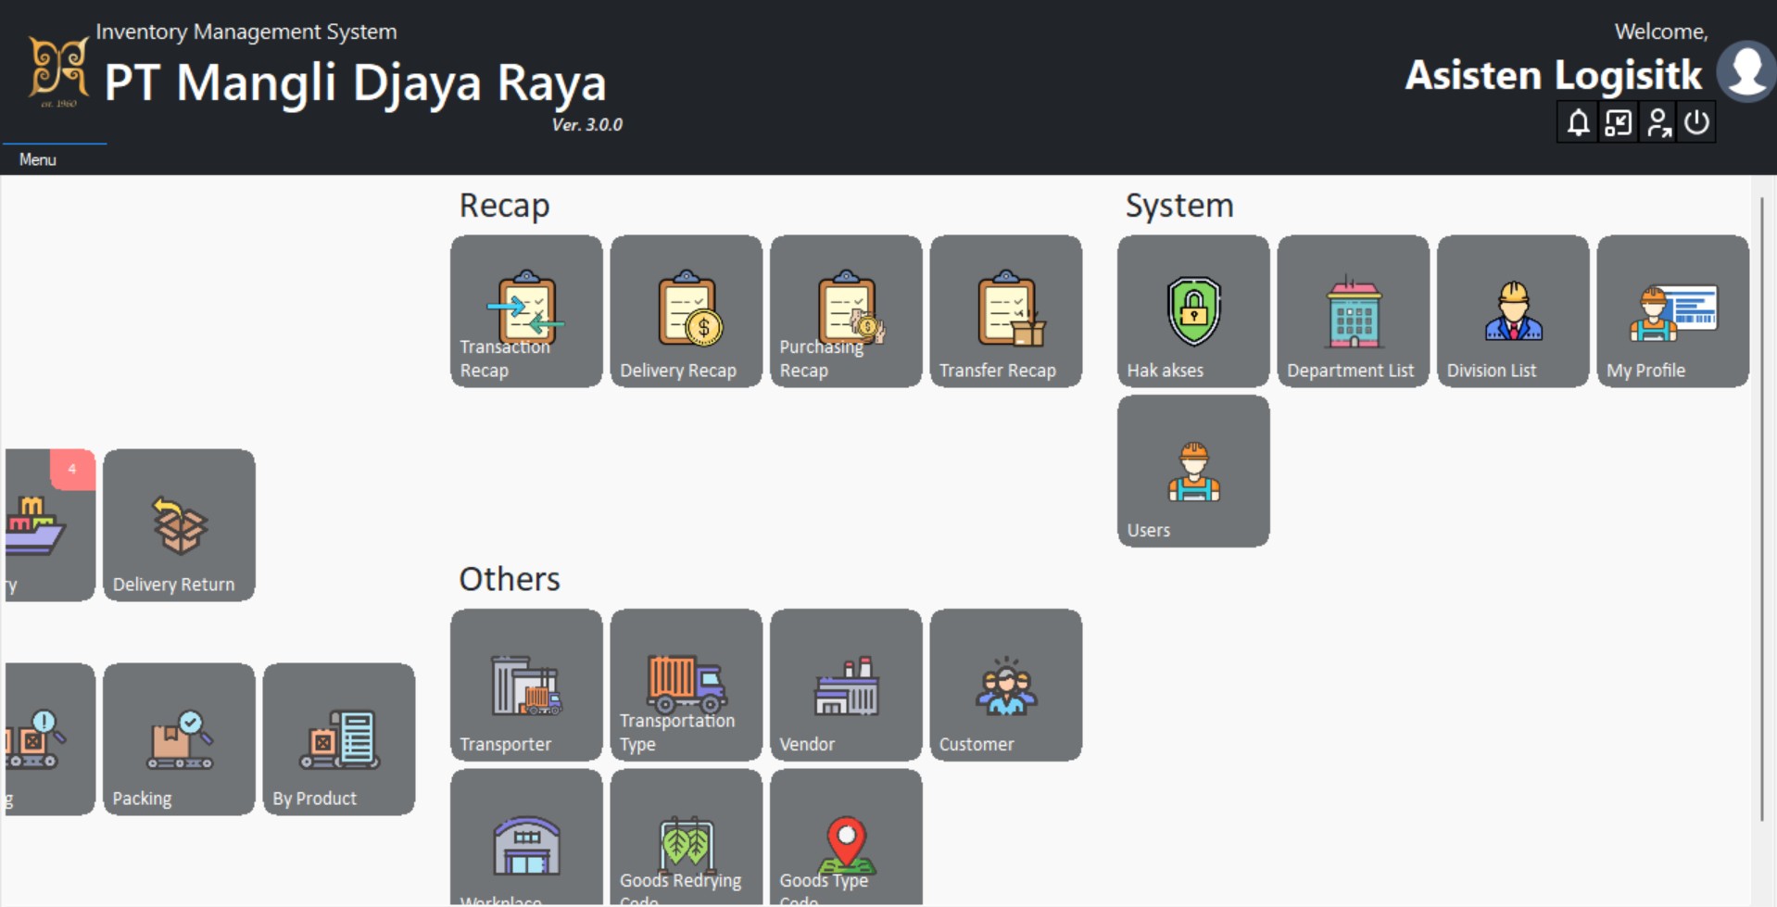The height and width of the screenshot is (907, 1777).
Task: Open the ship tile with badge 4
Action: point(48,525)
